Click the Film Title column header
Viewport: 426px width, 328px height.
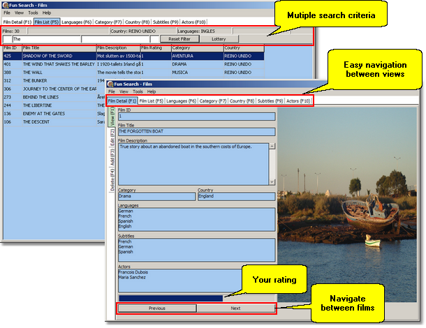pyautogui.click(x=59, y=48)
